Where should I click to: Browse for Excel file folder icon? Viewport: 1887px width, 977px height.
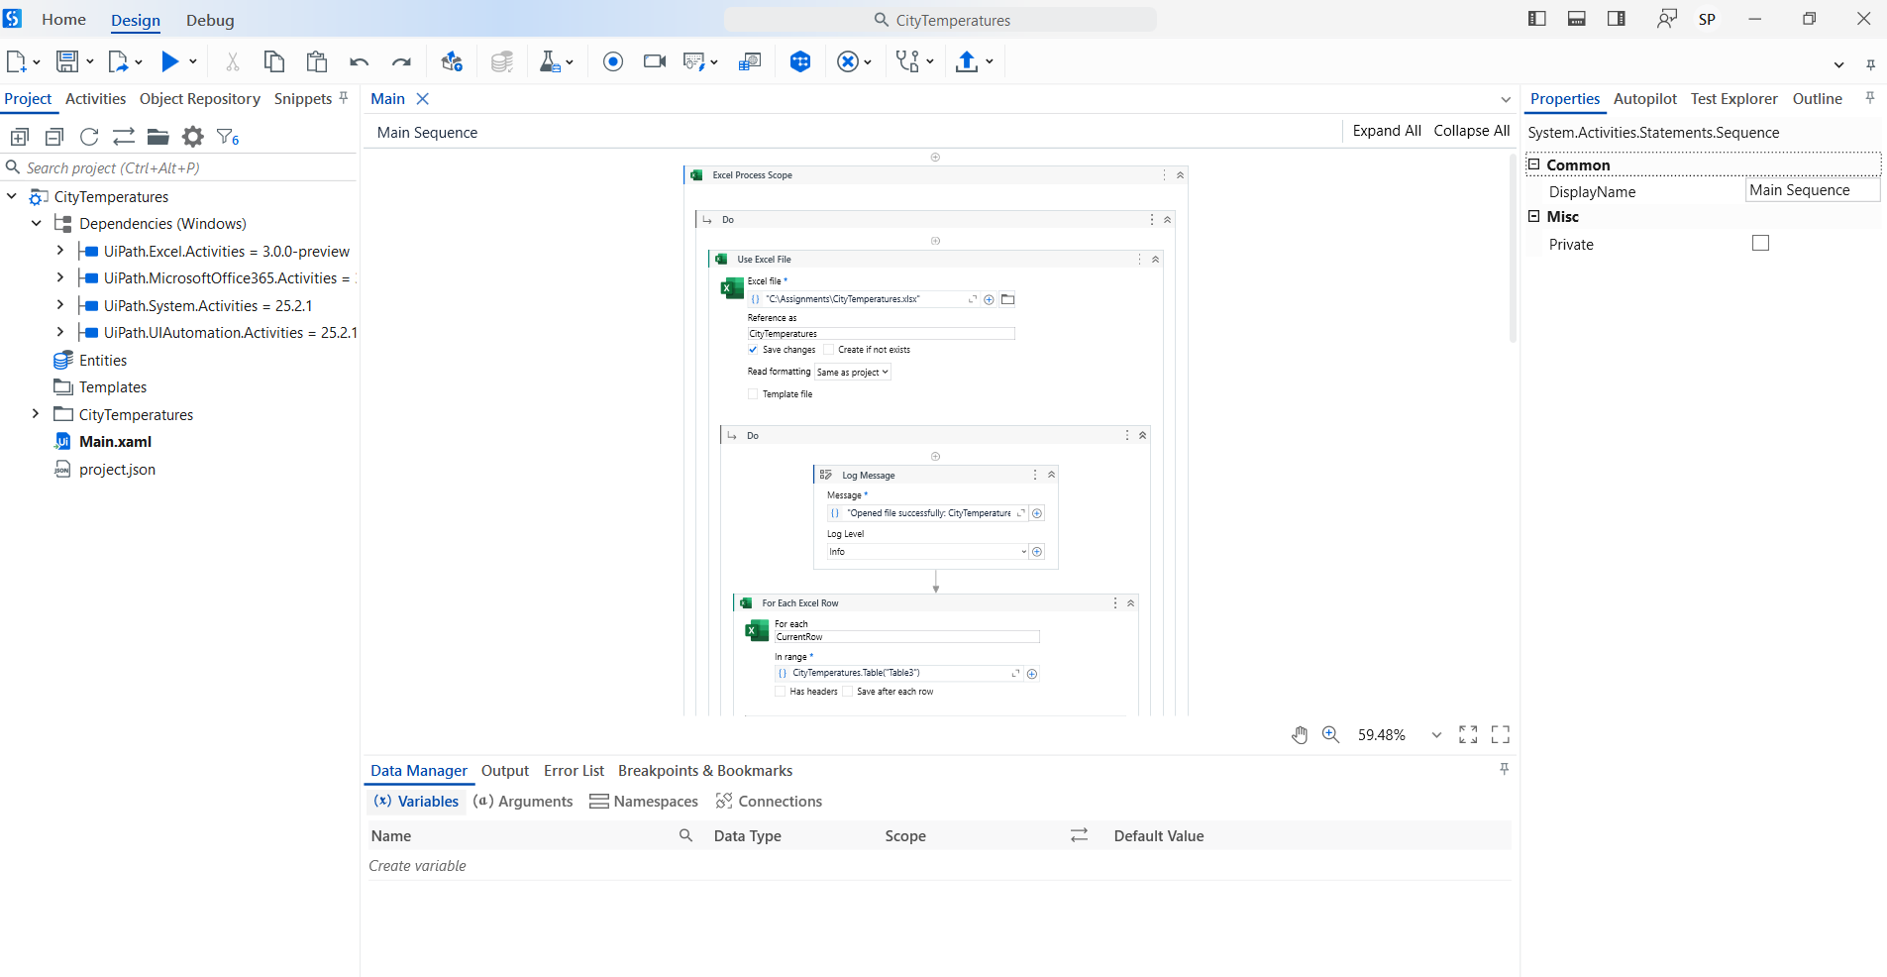coord(1007,299)
